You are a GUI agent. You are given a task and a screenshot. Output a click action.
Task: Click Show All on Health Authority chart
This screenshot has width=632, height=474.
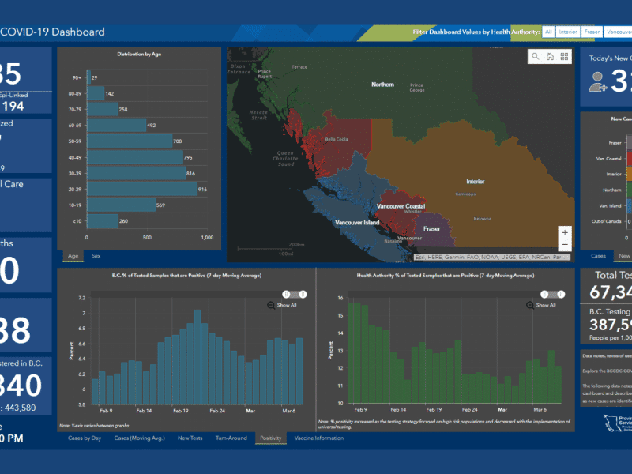point(546,305)
